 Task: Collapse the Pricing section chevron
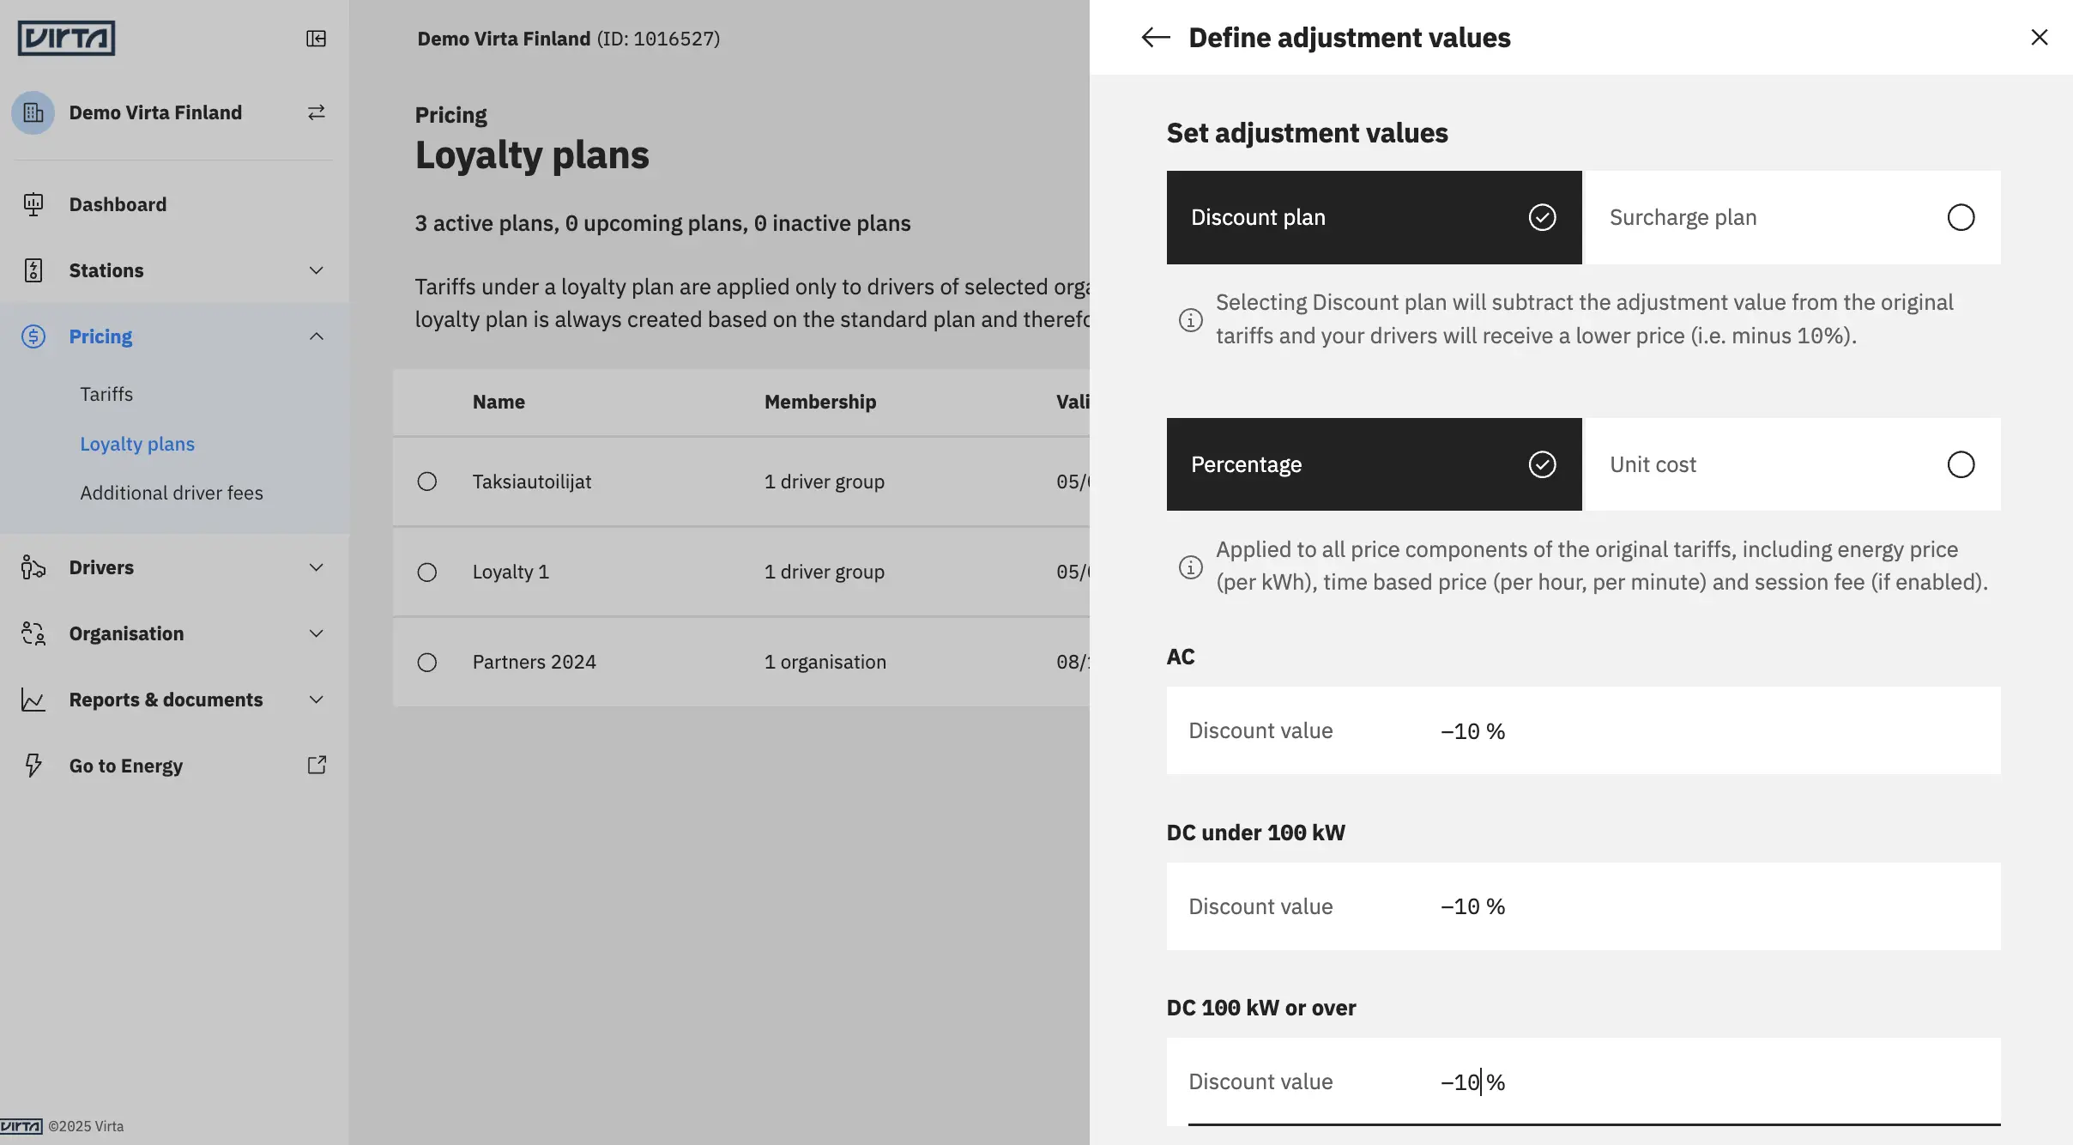(x=316, y=336)
